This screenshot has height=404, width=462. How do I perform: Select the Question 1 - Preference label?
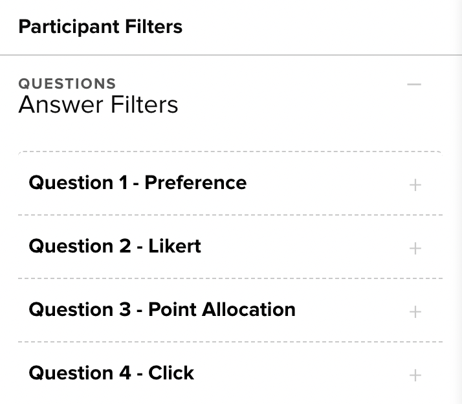coord(137,183)
